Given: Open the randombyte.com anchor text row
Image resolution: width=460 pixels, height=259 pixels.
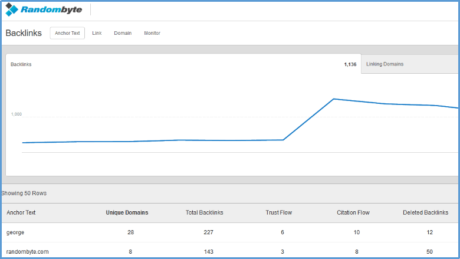Looking at the screenshot, I should coord(230,252).
